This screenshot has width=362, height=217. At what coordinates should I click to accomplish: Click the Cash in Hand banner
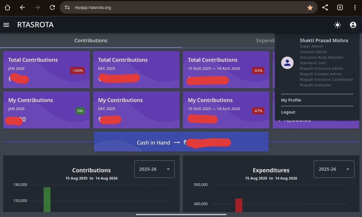[x=181, y=142]
